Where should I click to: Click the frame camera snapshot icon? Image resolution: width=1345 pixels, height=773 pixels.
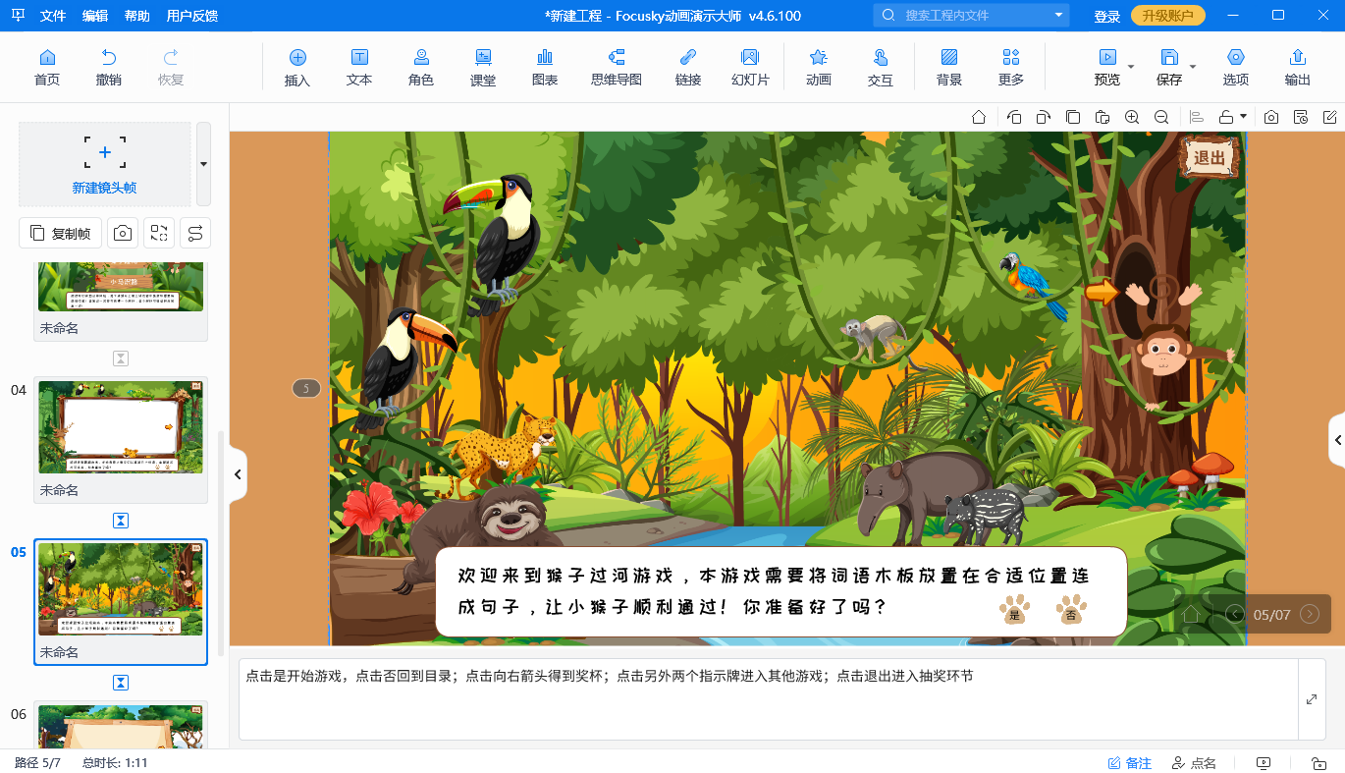[123, 233]
